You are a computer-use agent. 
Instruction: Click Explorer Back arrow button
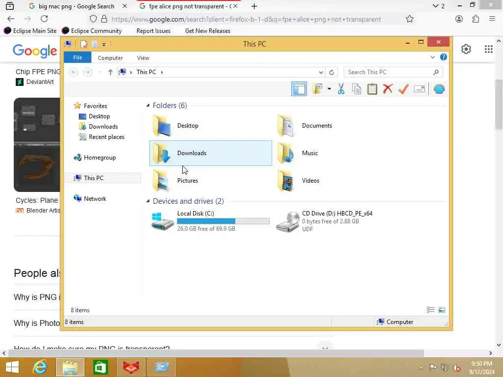click(74, 72)
